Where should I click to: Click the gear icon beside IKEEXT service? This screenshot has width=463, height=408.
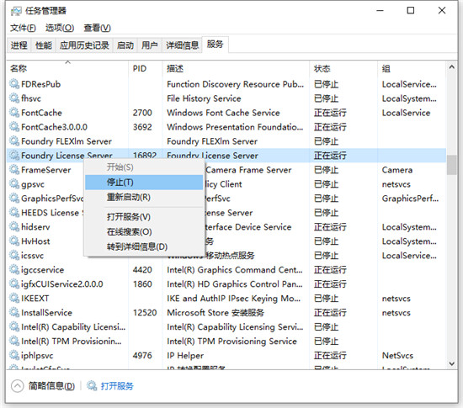[14, 299]
